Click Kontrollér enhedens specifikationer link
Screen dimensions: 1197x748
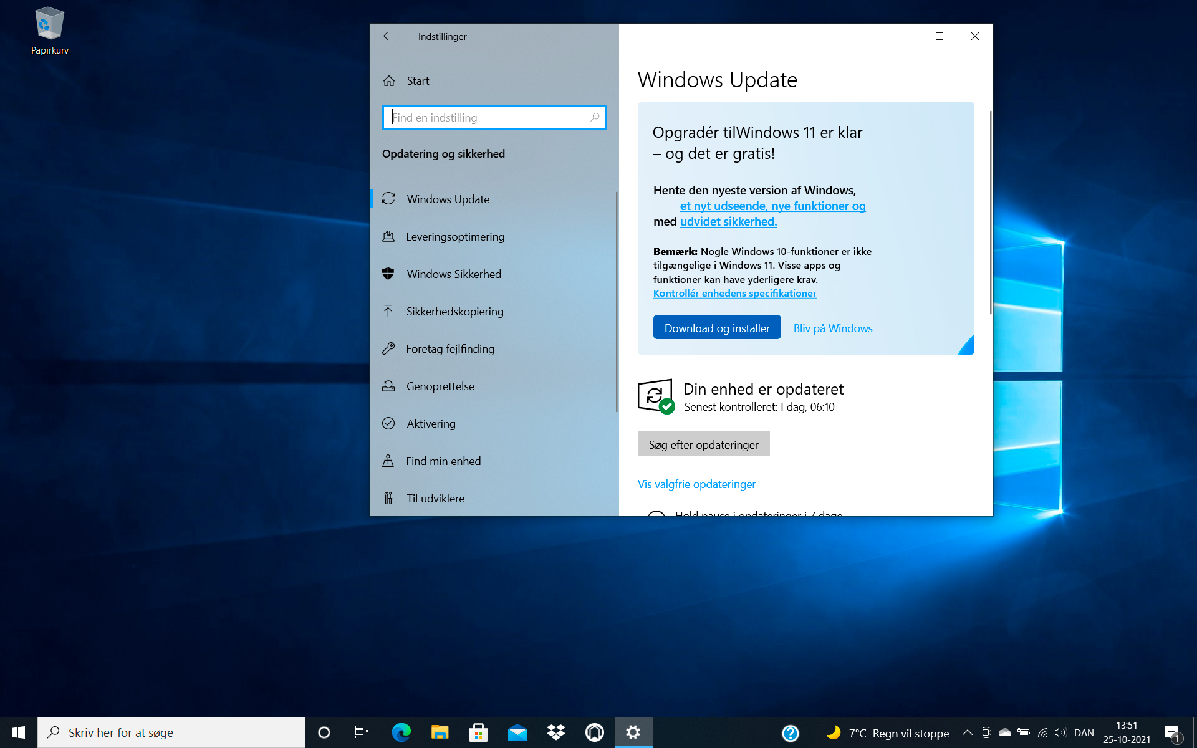(x=734, y=293)
